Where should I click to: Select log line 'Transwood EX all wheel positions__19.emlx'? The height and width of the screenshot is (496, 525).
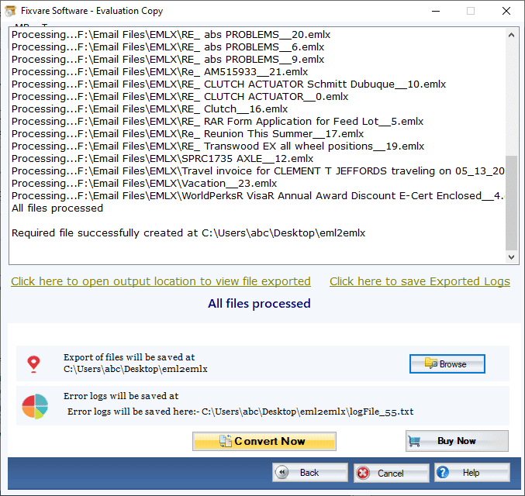(x=218, y=146)
